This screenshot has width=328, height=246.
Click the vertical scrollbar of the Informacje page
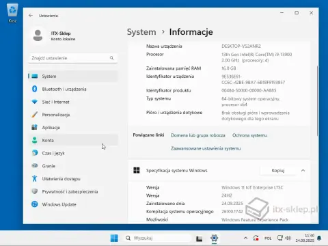317,100
